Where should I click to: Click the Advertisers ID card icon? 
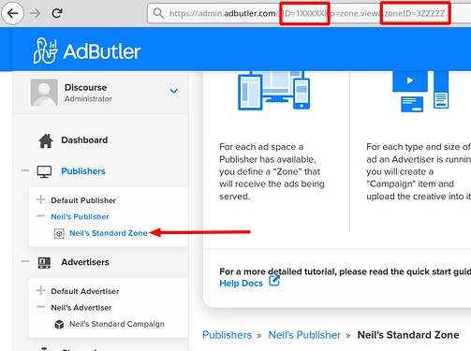tap(44, 263)
